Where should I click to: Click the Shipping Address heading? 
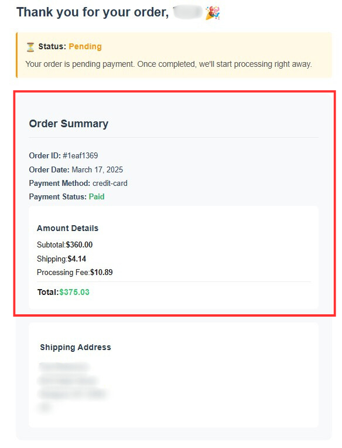(x=76, y=347)
